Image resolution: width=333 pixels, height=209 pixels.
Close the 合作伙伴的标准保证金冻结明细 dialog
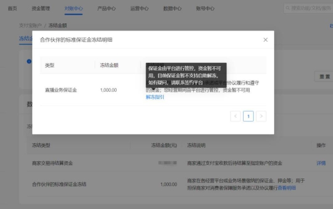[x=265, y=40]
